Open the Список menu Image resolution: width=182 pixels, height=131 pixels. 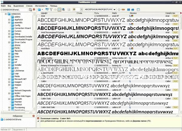coord(29,6)
